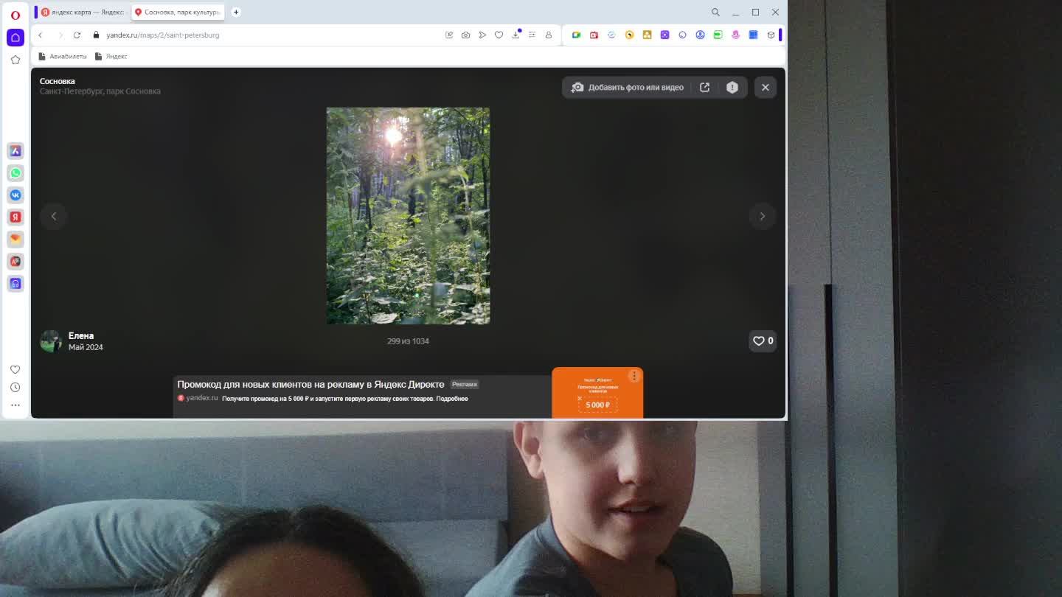1062x597 pixels.
Task: Open the Aria AI sidebar icon
Action: (15, 151)
